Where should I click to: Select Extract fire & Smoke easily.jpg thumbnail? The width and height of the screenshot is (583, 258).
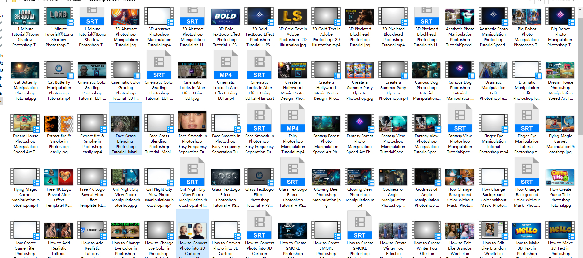[59, 124]
